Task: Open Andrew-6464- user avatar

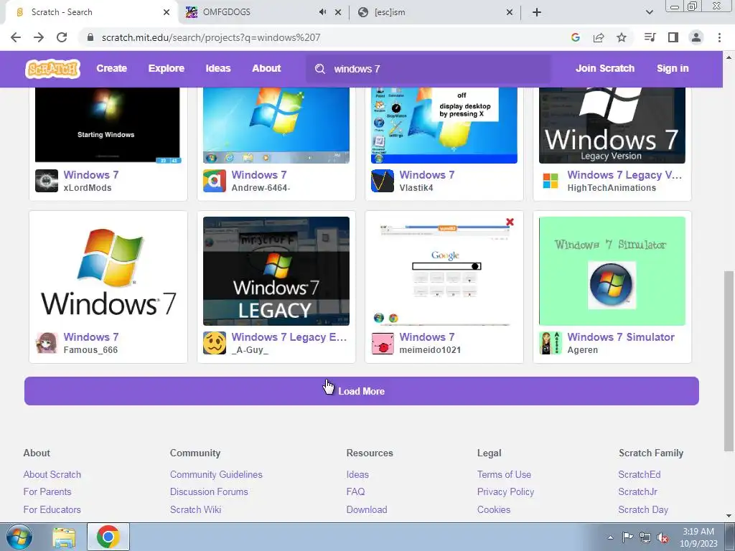Action: pyautogui.click(x=214, y=181)
